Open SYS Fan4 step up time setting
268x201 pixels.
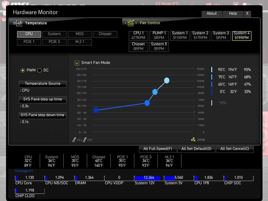click(43, 100)
